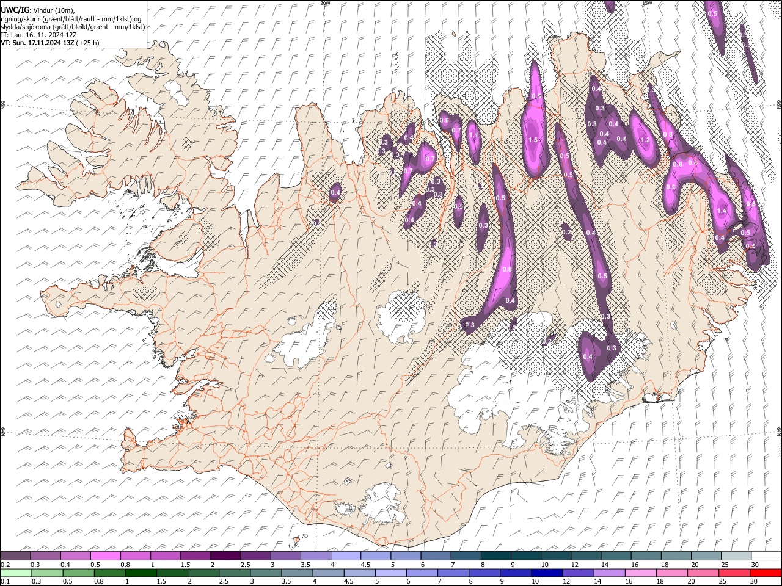This screenshot has width=782, height=586.
Task: Select the crimson 25 swatch in the rain legend
Action: (x=734, y=573)
